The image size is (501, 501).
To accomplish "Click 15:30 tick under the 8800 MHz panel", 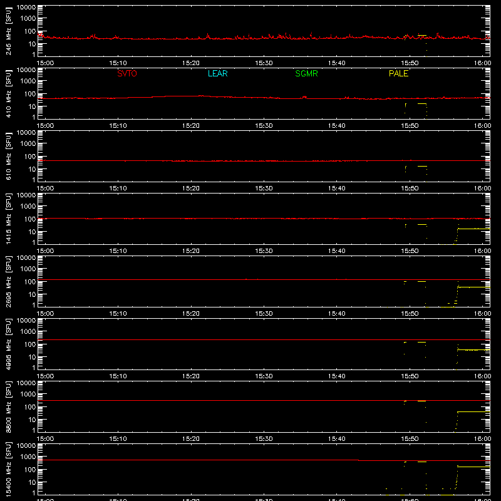I will [264, 439].
